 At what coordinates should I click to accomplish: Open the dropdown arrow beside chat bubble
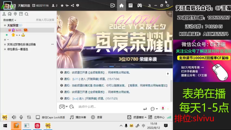tap(157, 109)
